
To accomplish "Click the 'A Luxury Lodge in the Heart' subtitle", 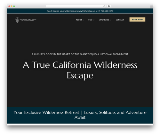I will click(x=80, y=54).
